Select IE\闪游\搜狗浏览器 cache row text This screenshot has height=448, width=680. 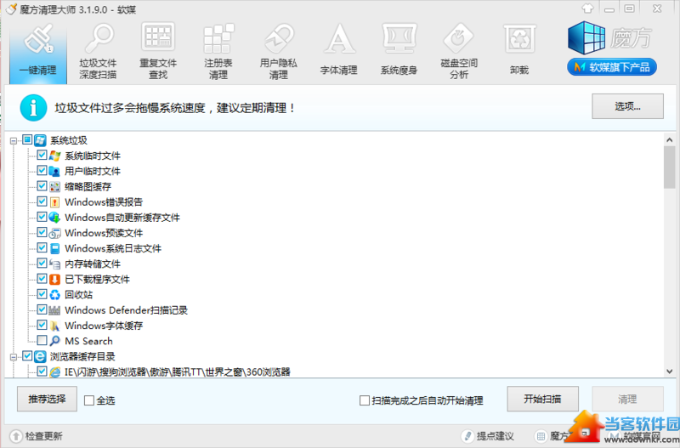178,371
